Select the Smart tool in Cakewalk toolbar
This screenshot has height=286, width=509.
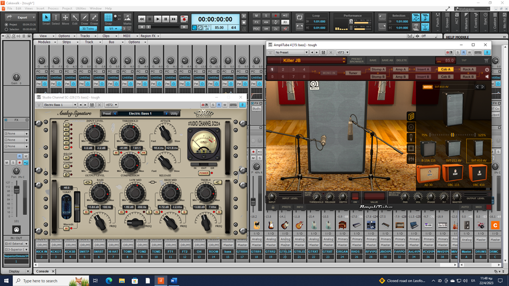46,19
